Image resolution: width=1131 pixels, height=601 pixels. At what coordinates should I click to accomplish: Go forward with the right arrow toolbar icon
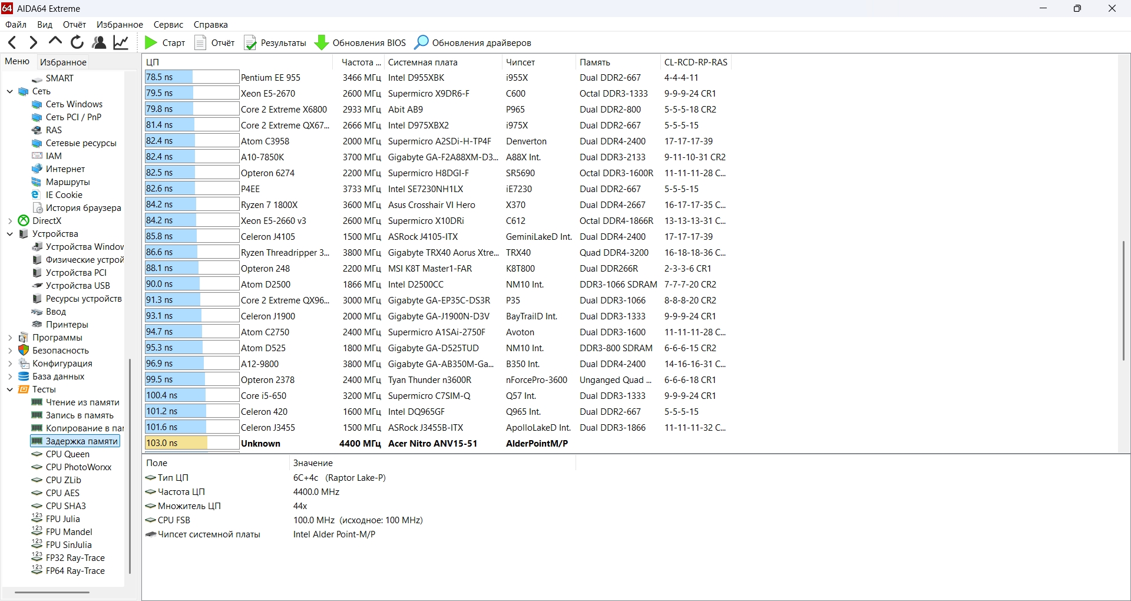[x=34, y=42]
